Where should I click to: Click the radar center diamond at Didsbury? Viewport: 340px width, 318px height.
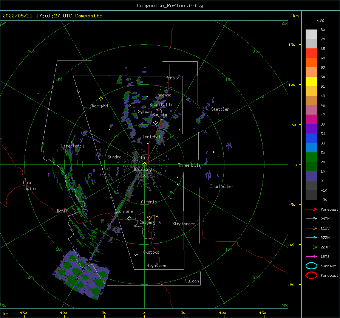pos(144,164)
